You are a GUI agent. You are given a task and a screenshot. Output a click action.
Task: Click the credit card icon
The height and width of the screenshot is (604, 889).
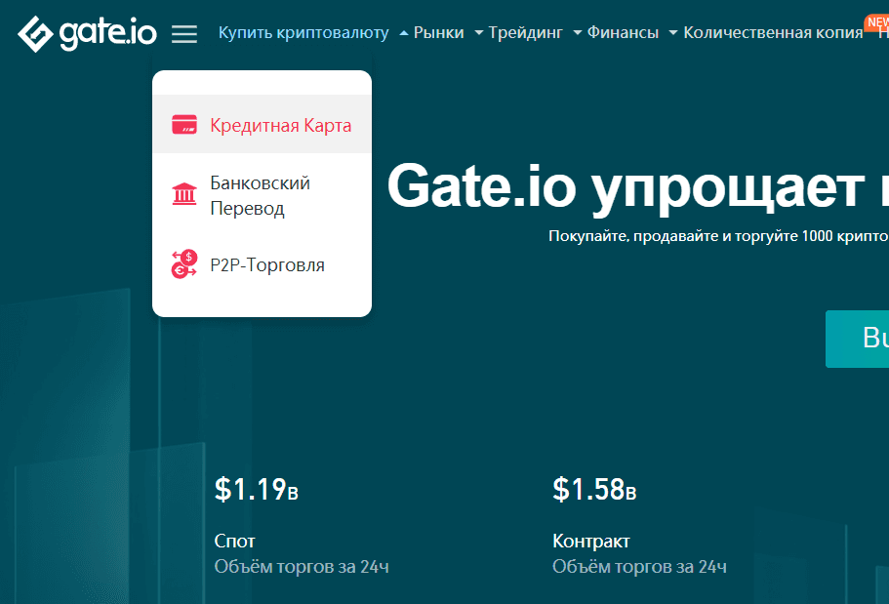point(184,125)
